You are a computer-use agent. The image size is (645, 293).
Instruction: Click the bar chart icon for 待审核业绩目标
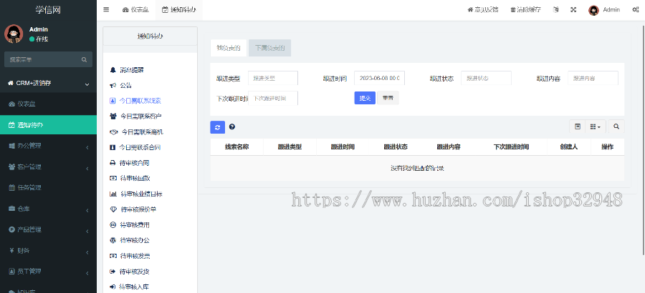[113, 194]
